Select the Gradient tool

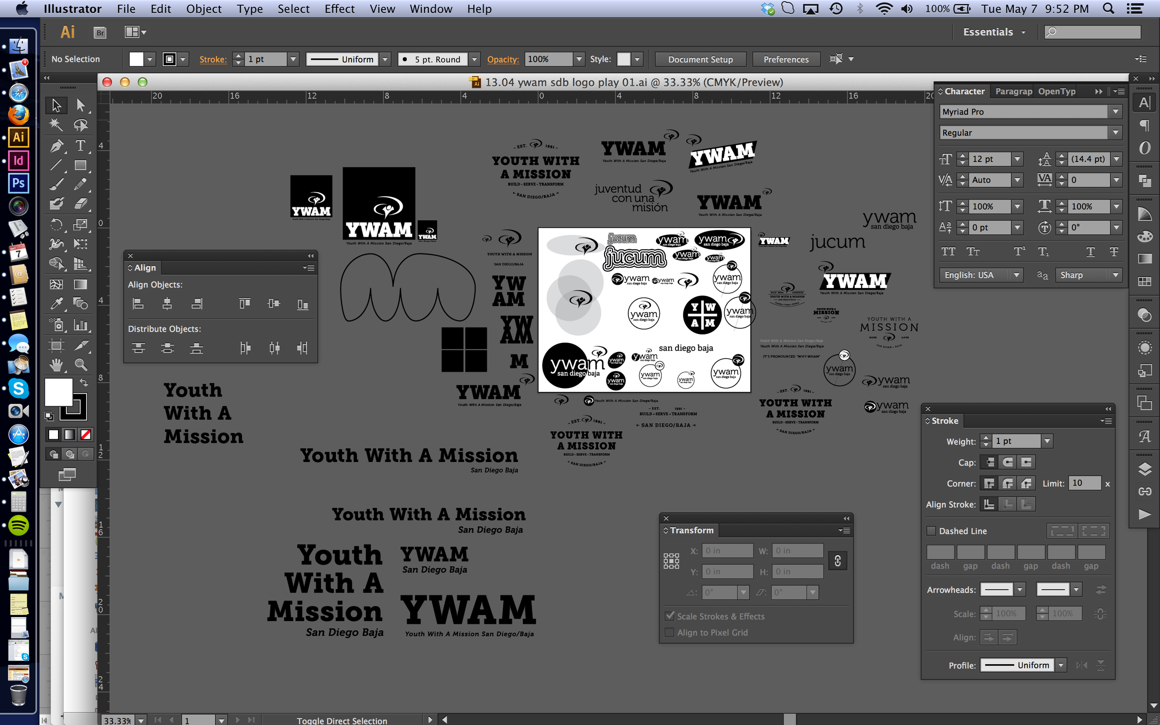tap(81, 284)
